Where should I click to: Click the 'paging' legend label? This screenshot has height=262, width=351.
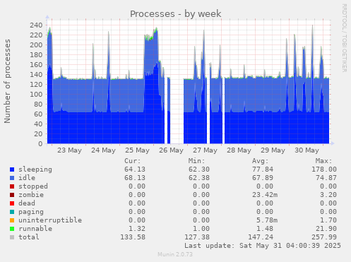[x=31, y=212]
